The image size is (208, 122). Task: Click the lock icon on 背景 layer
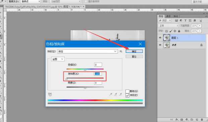click(x=201, y=45)
